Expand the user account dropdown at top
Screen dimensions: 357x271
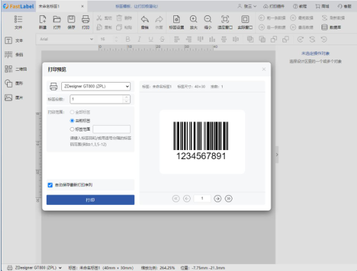tap(247, 6)
